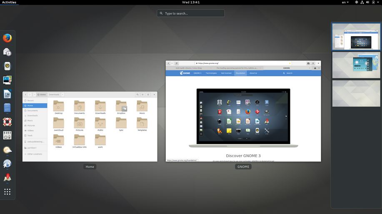Open the Web globe browser in dash

(x=7, y=164)
